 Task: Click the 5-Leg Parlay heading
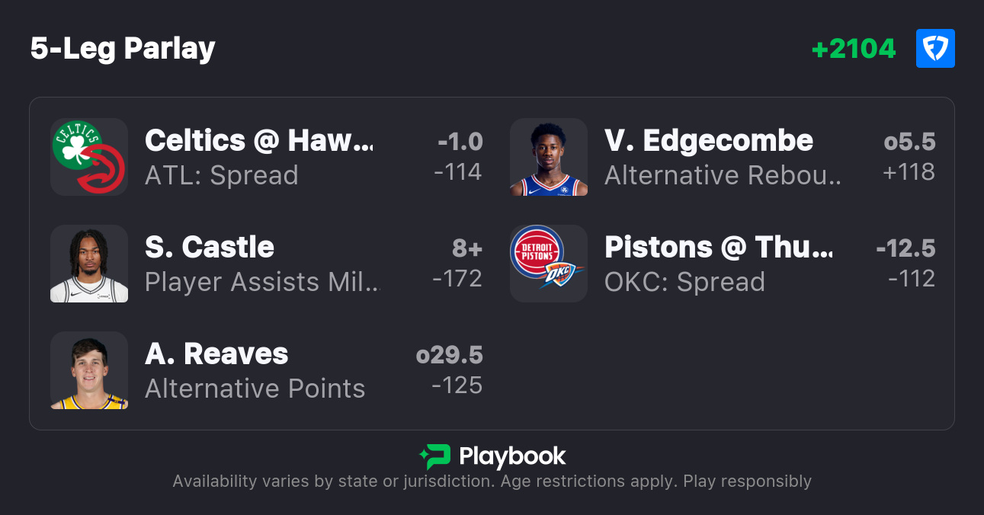coord(123,49)
